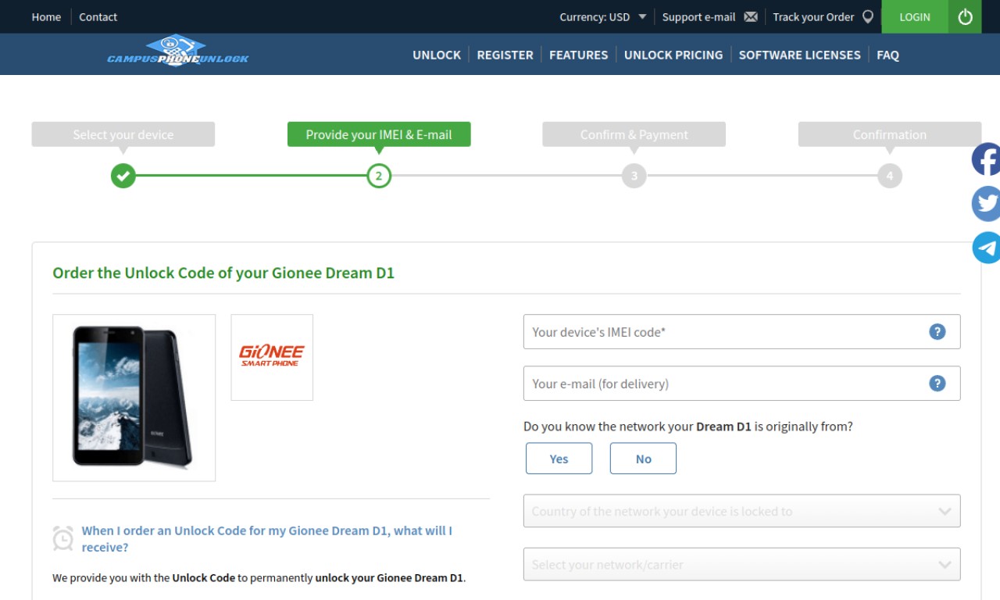Click the Home link

click(x=46, y=16)
